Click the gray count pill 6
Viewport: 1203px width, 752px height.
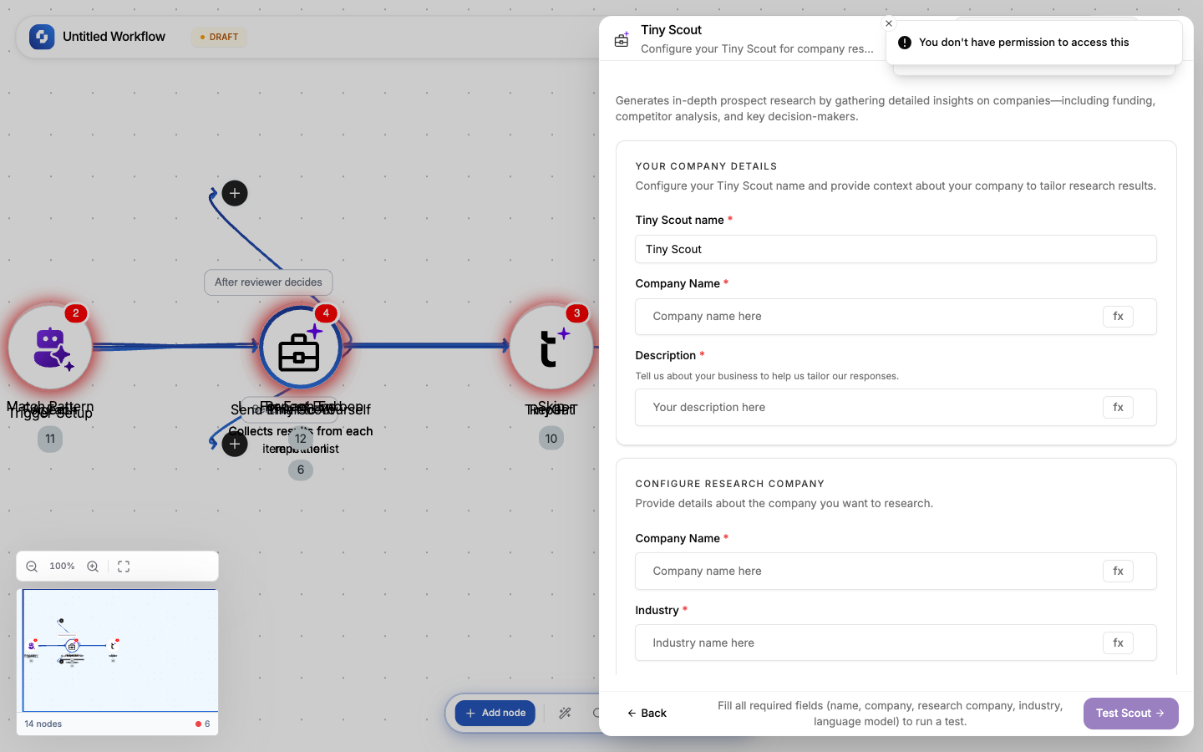301,470
